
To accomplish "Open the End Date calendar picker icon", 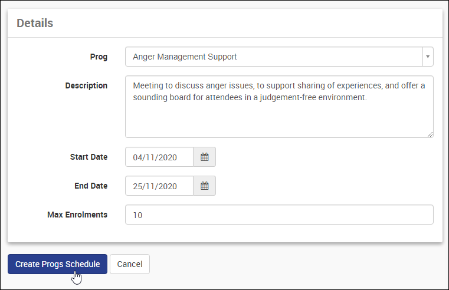I will (205, 186).
